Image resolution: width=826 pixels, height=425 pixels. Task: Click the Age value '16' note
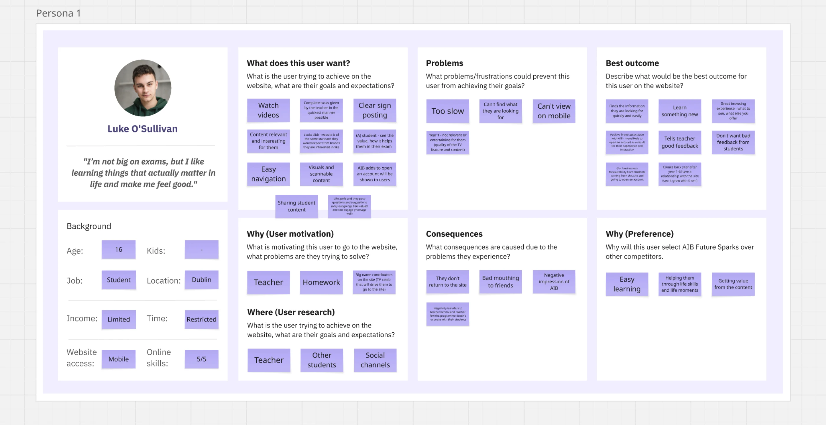[118, 249]
